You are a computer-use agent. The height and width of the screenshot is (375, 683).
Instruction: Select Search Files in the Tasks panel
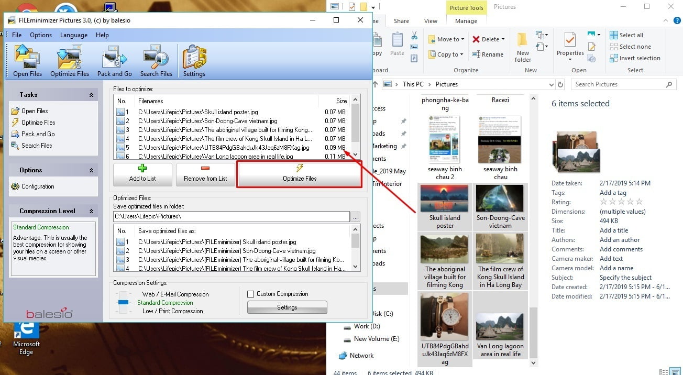[31, 146]
